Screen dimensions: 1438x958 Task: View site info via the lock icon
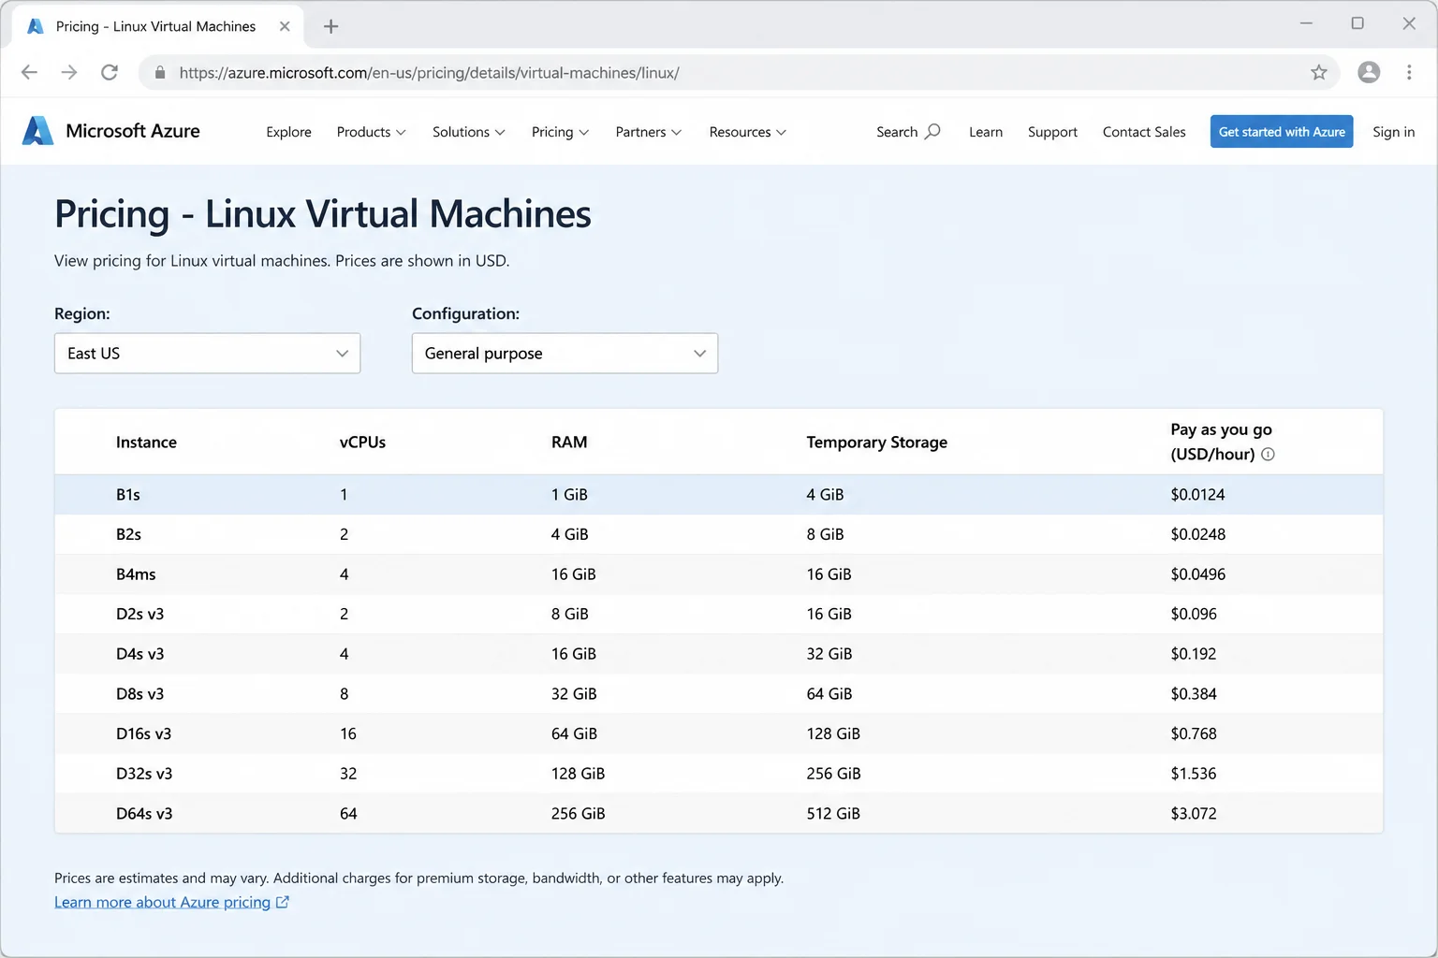tap(160, 72)
